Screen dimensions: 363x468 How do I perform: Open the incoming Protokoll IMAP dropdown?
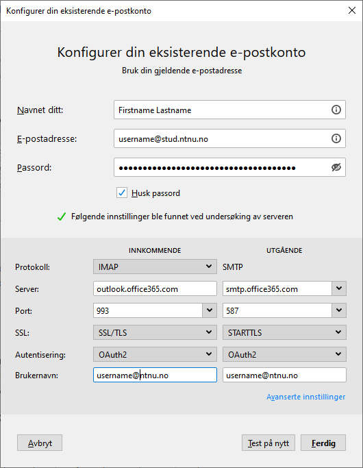tap(155, 267)
